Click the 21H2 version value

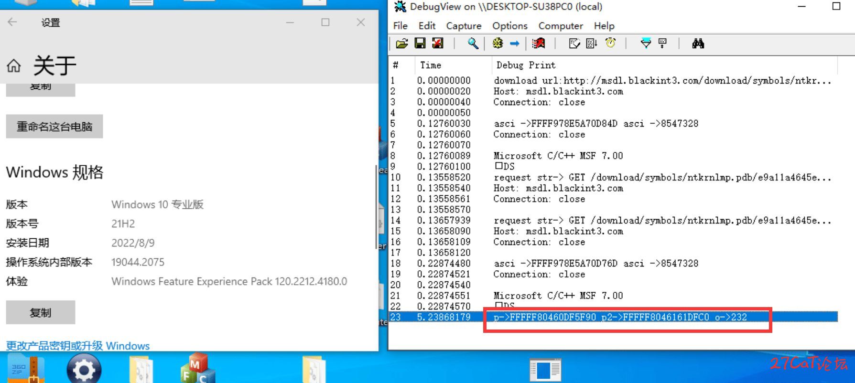pyautogui.click(x=123, y=223)
